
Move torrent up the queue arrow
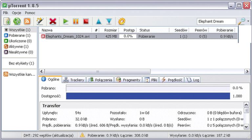99,21
